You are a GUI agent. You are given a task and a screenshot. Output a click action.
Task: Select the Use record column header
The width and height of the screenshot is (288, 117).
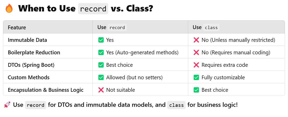(x=112, y=27)
